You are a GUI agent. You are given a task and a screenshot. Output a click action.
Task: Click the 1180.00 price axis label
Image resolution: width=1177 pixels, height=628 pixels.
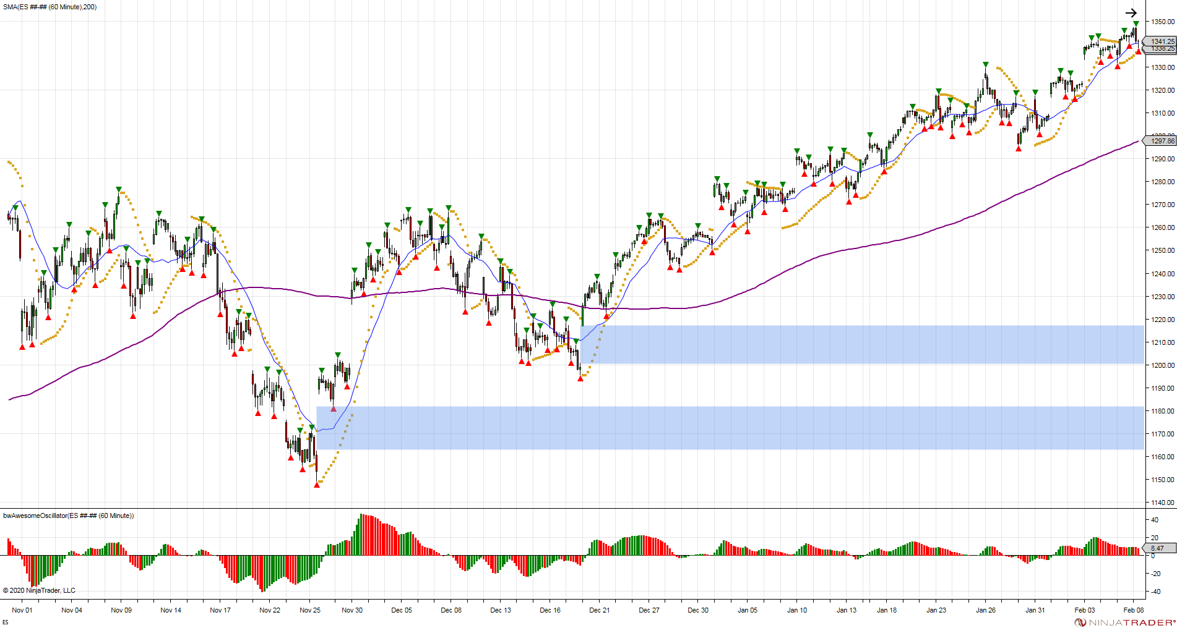click(x=1163, y=411)
